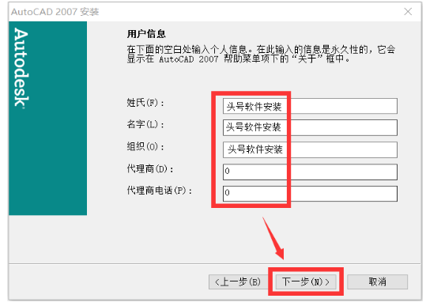This screenshot has height=306, width=426.
Task: Click the 代理商电话(P): label
Action: click(x=160, y=191)
